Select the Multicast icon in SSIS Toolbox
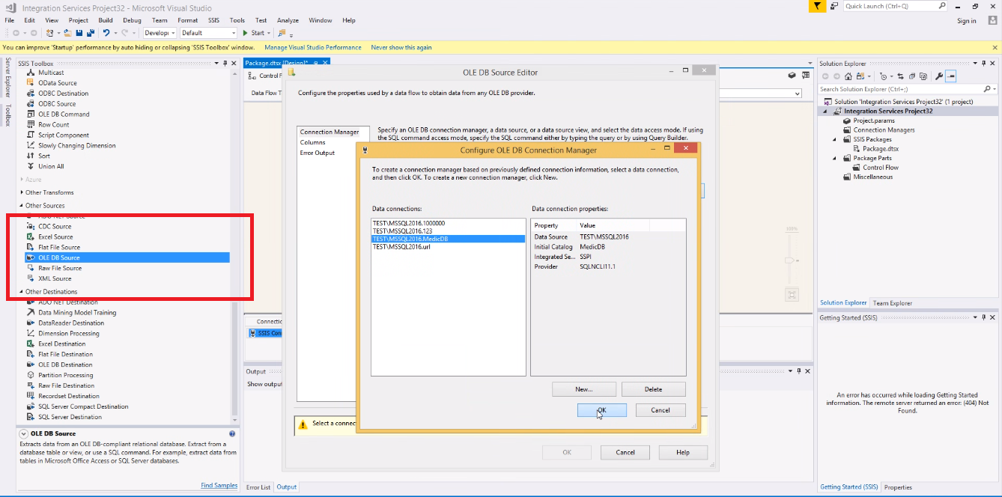1002x497 pixels. pos(31,73)
